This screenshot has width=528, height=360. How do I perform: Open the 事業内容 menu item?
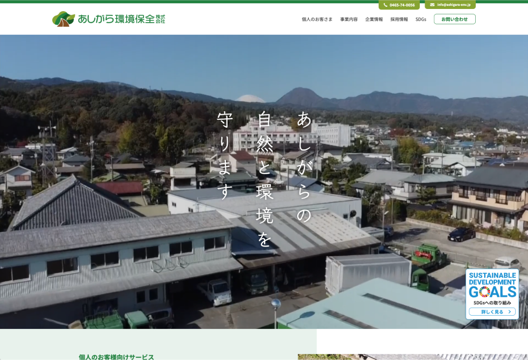pos(348,20)
